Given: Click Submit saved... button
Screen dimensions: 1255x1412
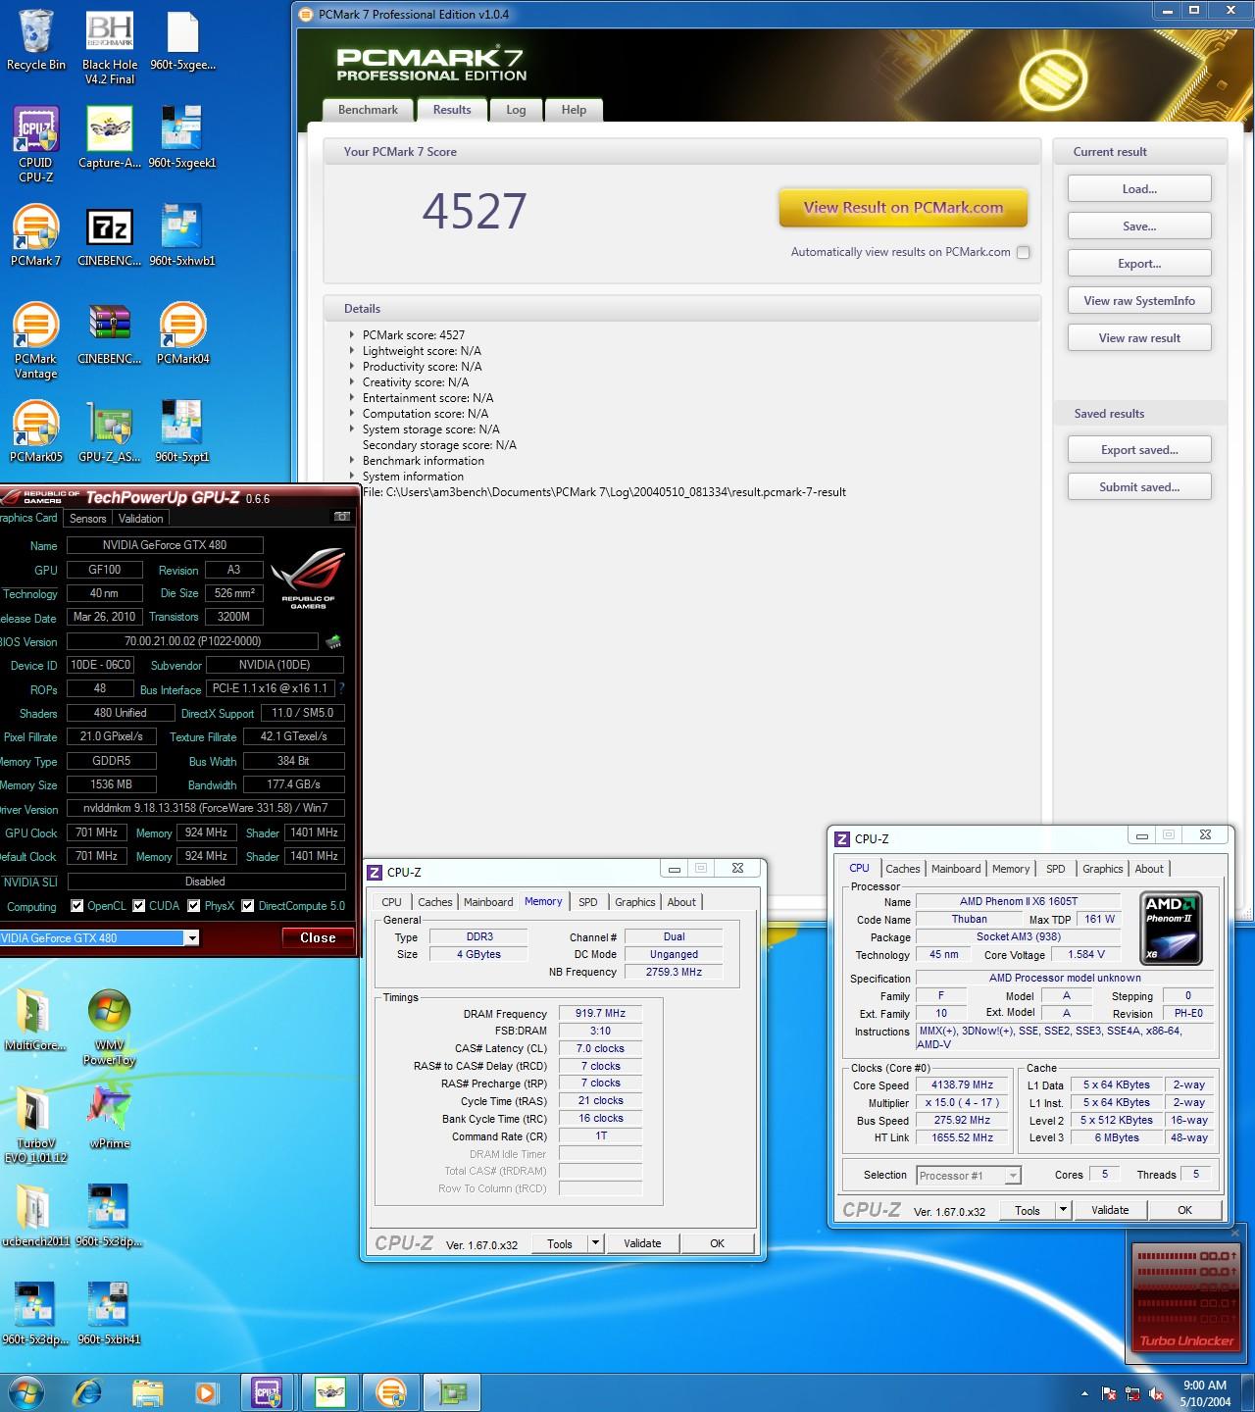Looking at the screenshot, I should click(x=1139, y=486).
